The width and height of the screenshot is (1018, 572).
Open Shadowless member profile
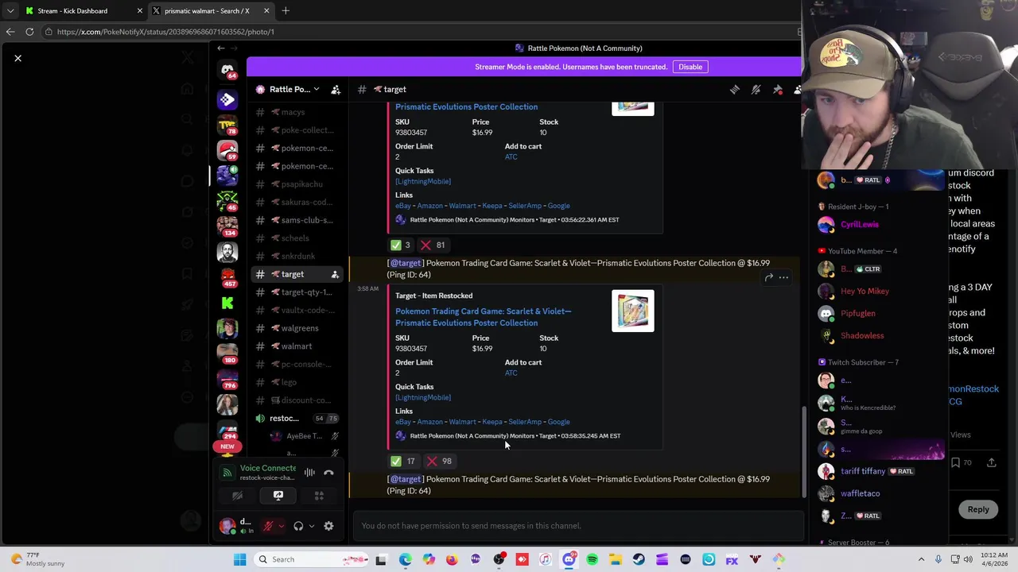[x=862, y=335]
